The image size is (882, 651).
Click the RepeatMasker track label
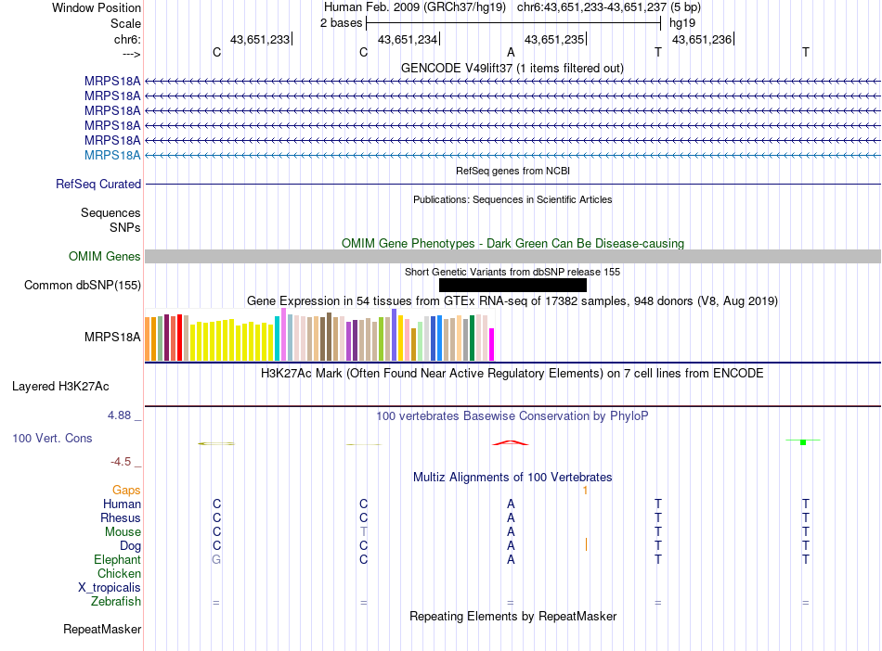(x=102, y=629)
